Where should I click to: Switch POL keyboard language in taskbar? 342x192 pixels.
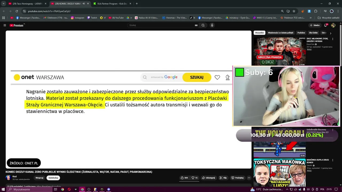(322, 189)
